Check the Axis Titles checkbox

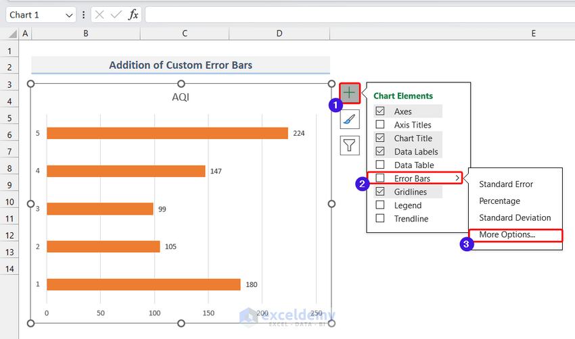(x=380, y=124)
